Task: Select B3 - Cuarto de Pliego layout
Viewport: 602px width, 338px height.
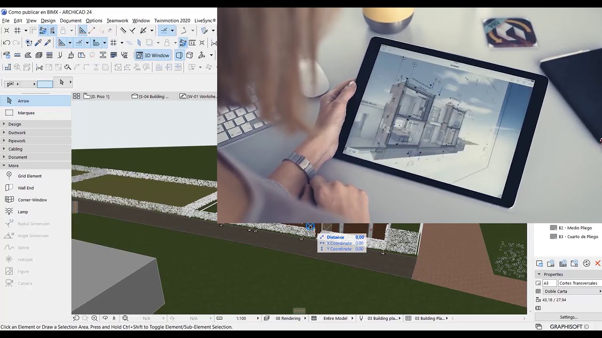Action: pos(578,237)
